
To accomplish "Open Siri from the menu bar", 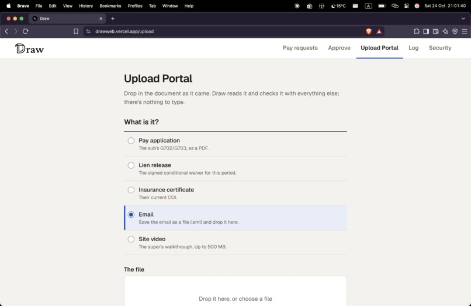I will point(417,6).
